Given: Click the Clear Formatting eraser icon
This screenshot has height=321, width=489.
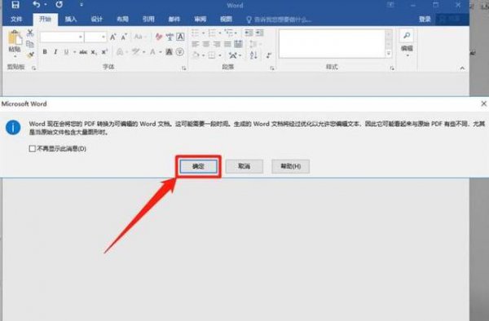Looking at the screenshot, I should 159,37.
